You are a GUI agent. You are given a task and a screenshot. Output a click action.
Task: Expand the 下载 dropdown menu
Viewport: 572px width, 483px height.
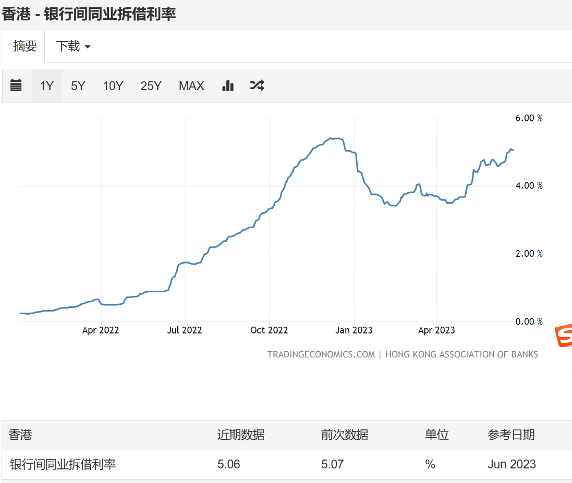click(73, 46)
